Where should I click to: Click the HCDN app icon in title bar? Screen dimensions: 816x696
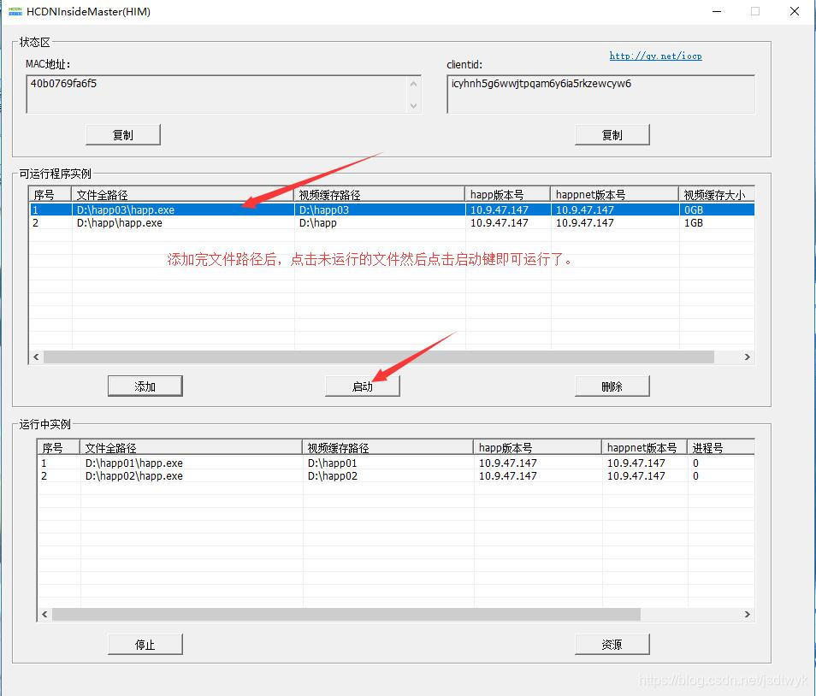click(x=15, y=11)
